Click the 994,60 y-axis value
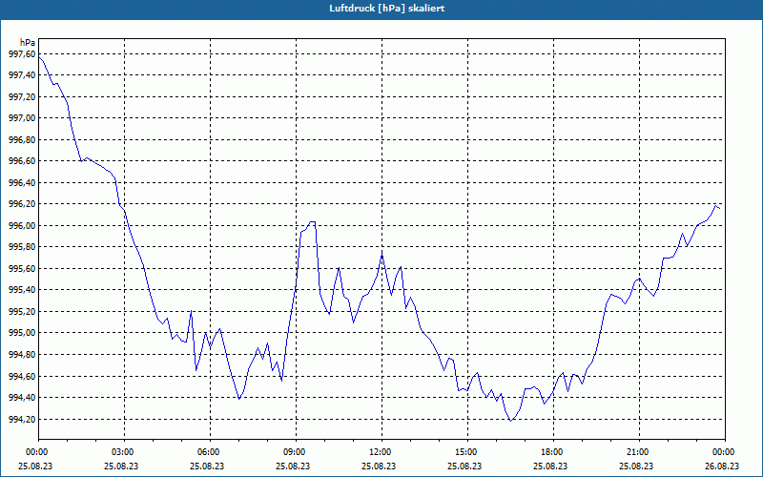The width and height of the screenshot is (763, 477). tap(22, 376)
